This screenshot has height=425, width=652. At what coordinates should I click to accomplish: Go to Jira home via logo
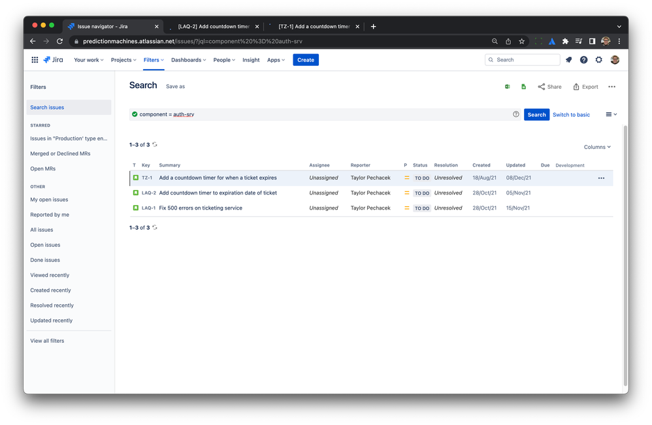point(53,60)
